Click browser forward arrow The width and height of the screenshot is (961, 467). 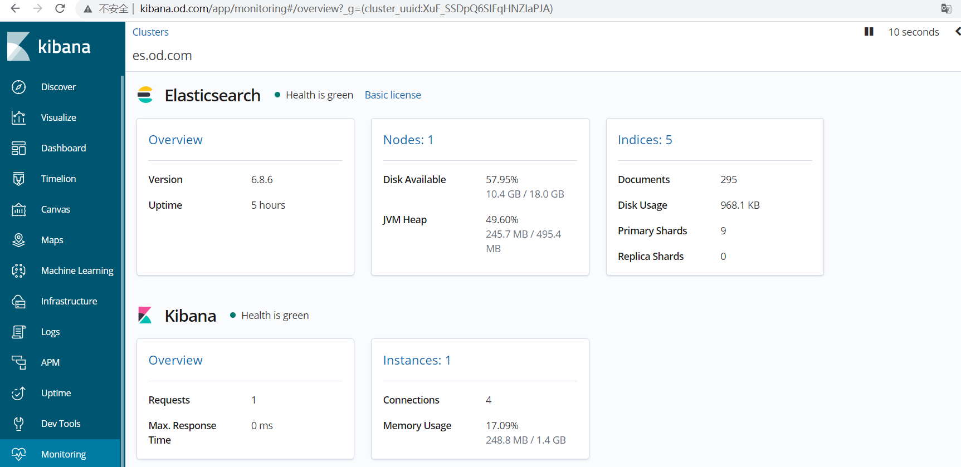tap(37, 8)
